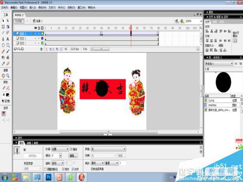243x182 pixels.
Task: Expand the Actions panel
Action: pyautogui.click(x=16, y=138)
